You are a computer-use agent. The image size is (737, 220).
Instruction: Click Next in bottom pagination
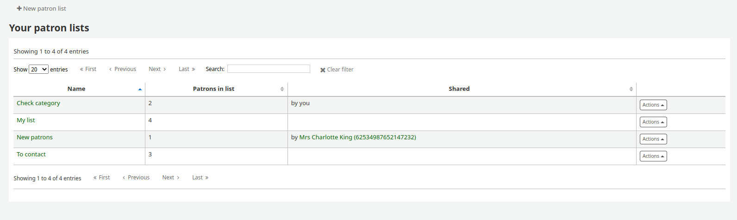(171, 178)
